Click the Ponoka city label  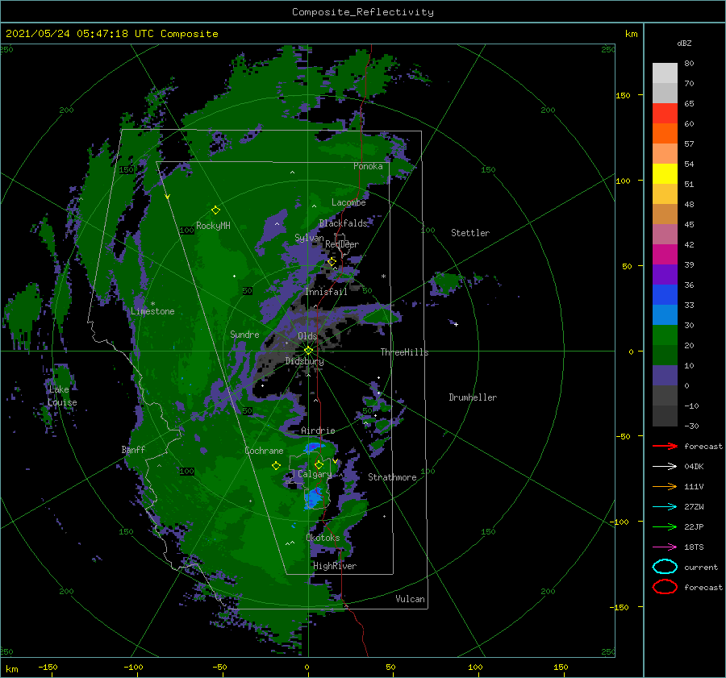point(368,166)
